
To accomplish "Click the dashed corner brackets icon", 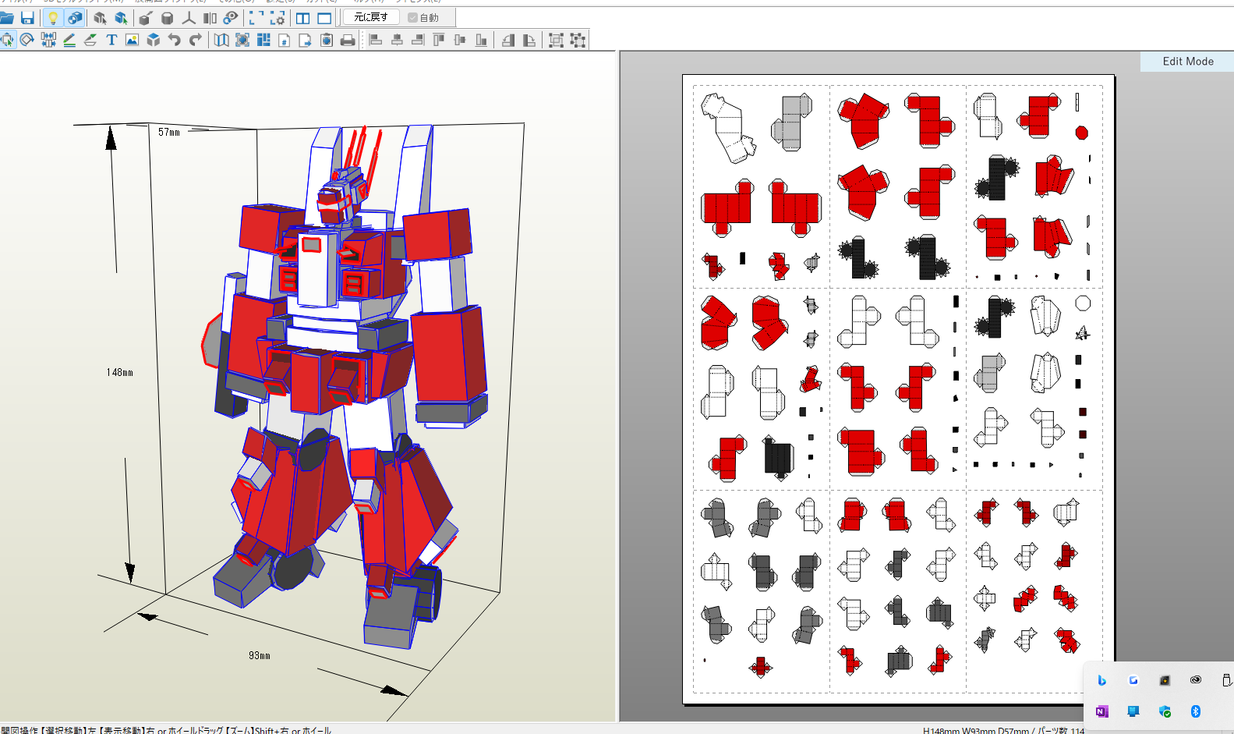I will tap(256, 18).
